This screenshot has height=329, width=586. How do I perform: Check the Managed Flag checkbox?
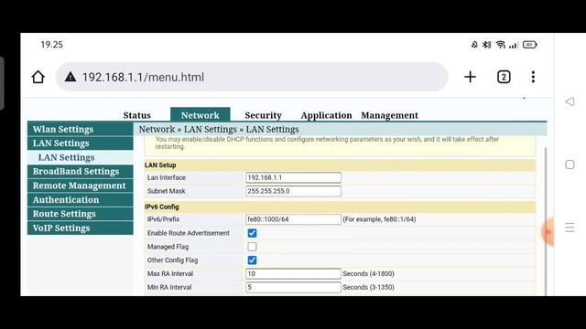253,247
